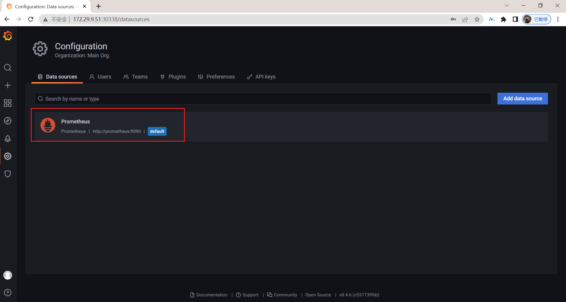Viewport: 566px width, 302px height.
Task: Switch to the API keys tab
Action: pos(261,77)
